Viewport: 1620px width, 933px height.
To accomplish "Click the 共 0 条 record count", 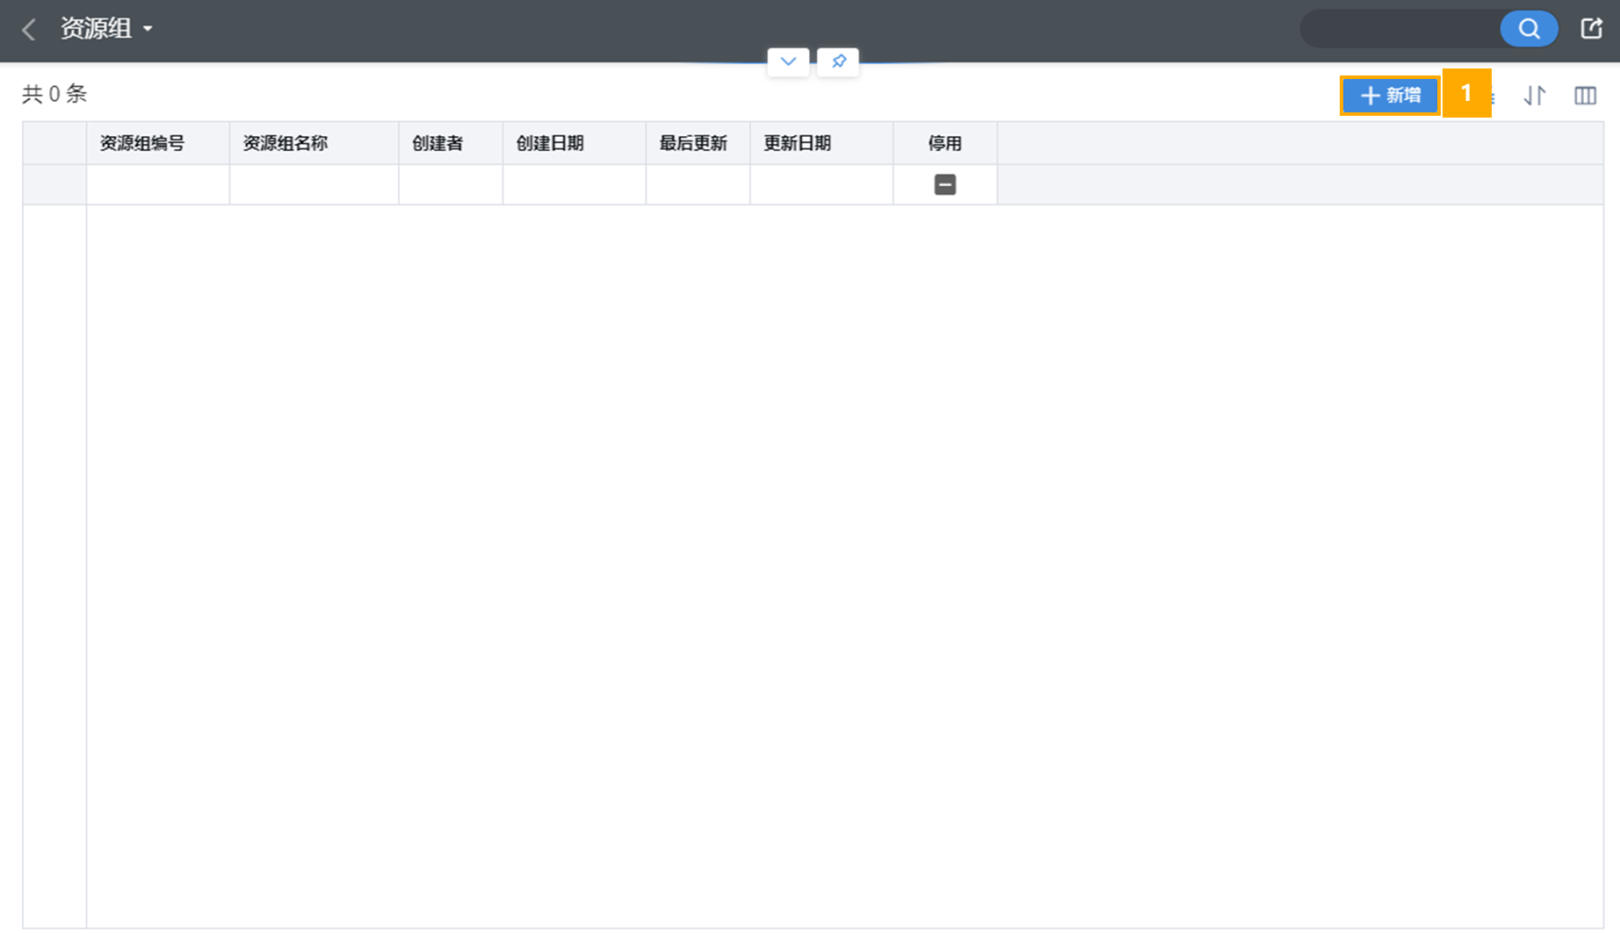I will point(54,94).
